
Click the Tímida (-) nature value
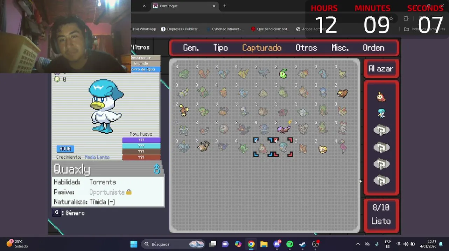102,201
